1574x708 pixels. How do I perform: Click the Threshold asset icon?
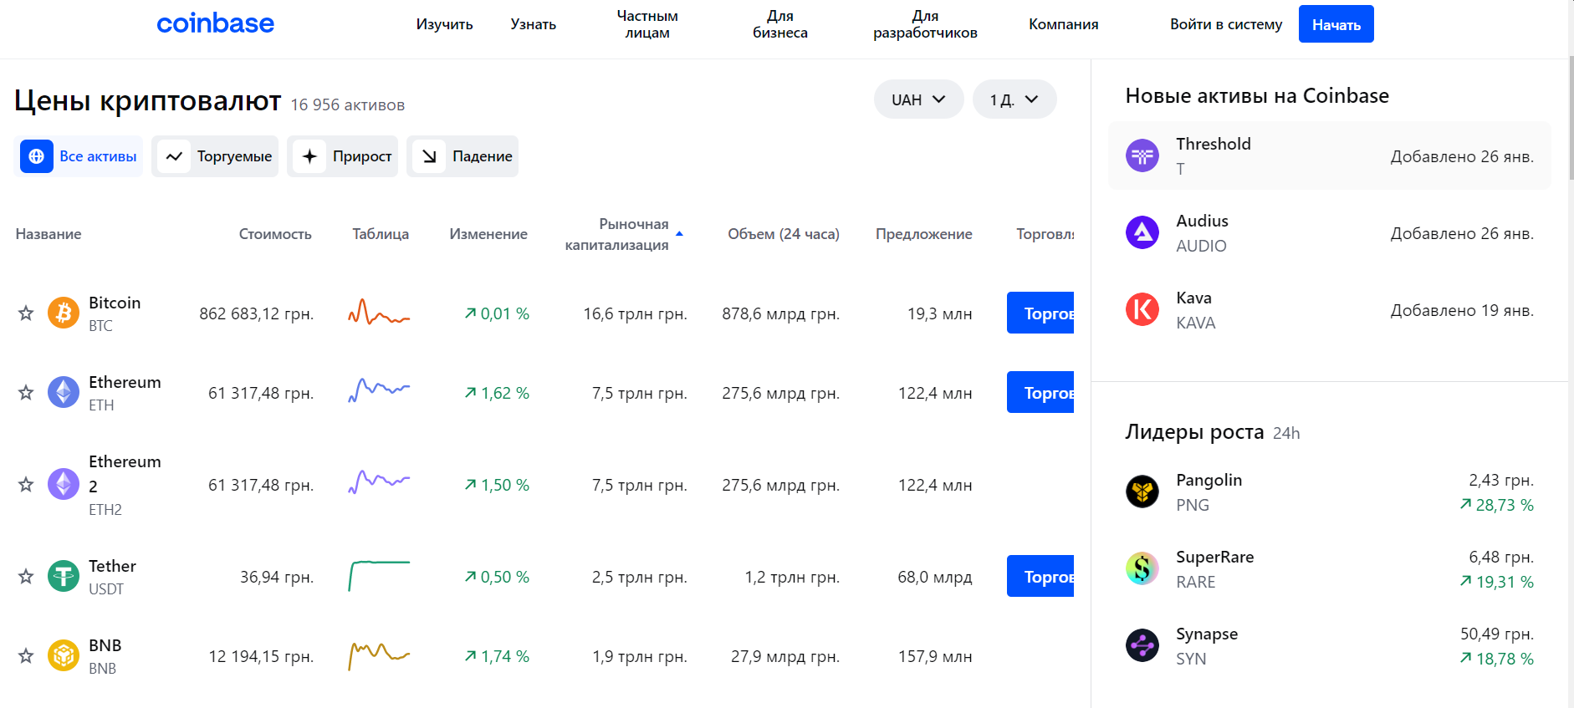(x=1142, y=155)
